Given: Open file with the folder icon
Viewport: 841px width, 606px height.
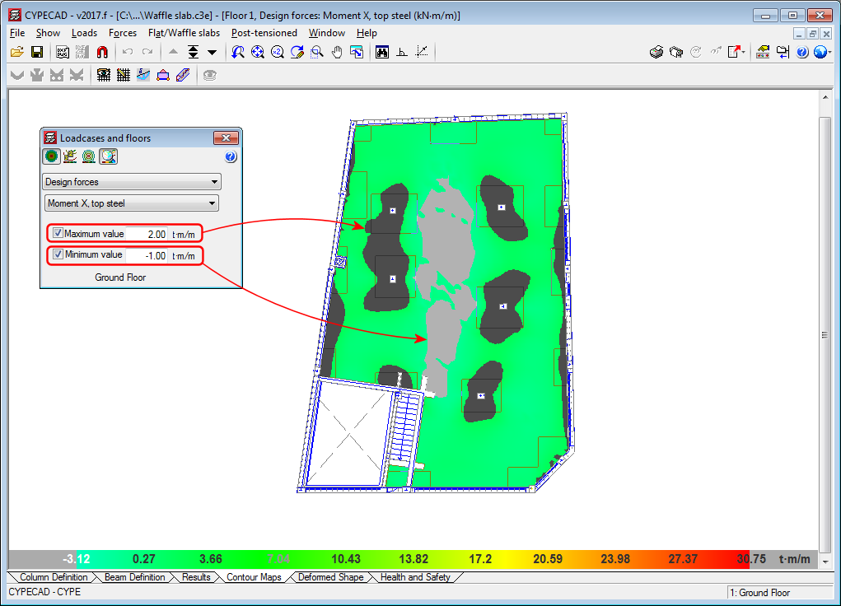Looking at the screenshot, I should 16,52.
